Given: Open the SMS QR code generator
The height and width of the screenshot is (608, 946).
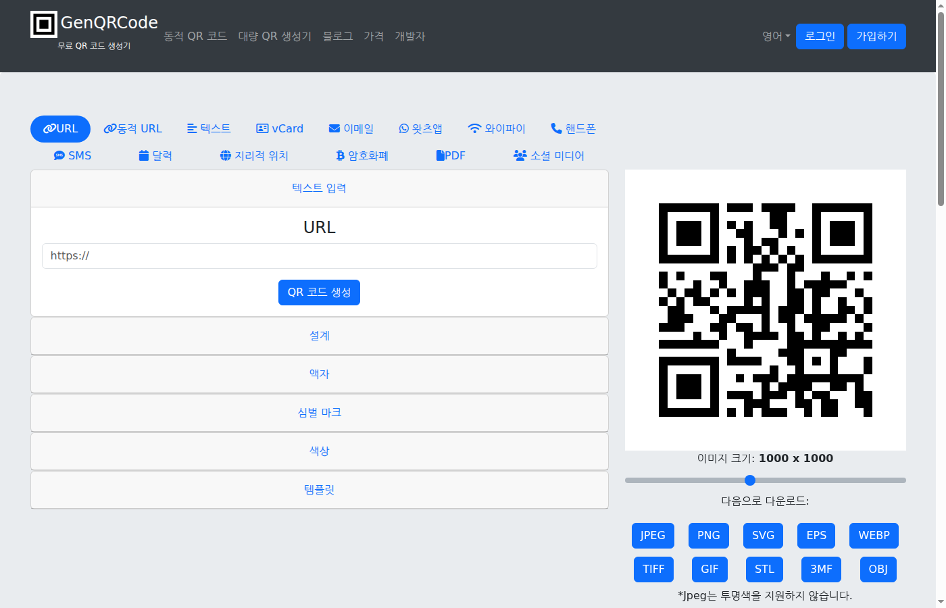Looking at the screenshot, I should 72,155.
